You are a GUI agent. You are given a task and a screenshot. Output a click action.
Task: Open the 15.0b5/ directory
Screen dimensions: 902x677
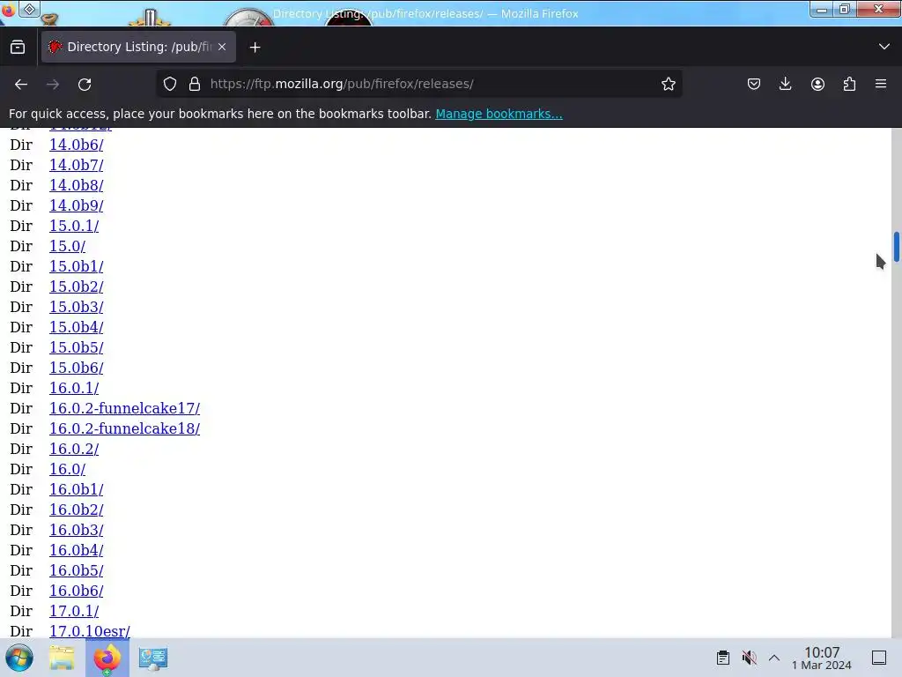76,347
